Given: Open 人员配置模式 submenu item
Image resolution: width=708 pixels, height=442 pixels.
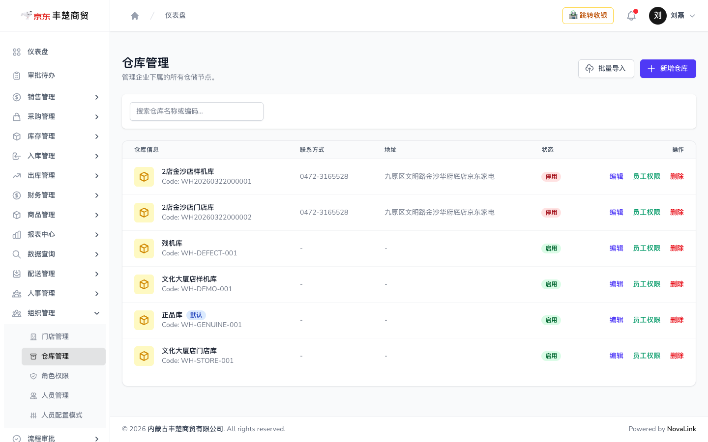Looking at the screenshot, I should 63,415.
